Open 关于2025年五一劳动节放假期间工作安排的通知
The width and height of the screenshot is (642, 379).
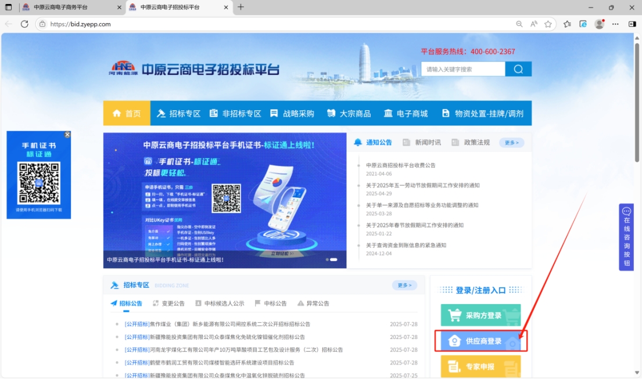tap(422, 185)
